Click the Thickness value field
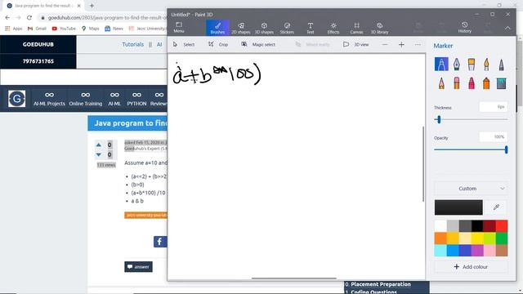 [494, 107]
